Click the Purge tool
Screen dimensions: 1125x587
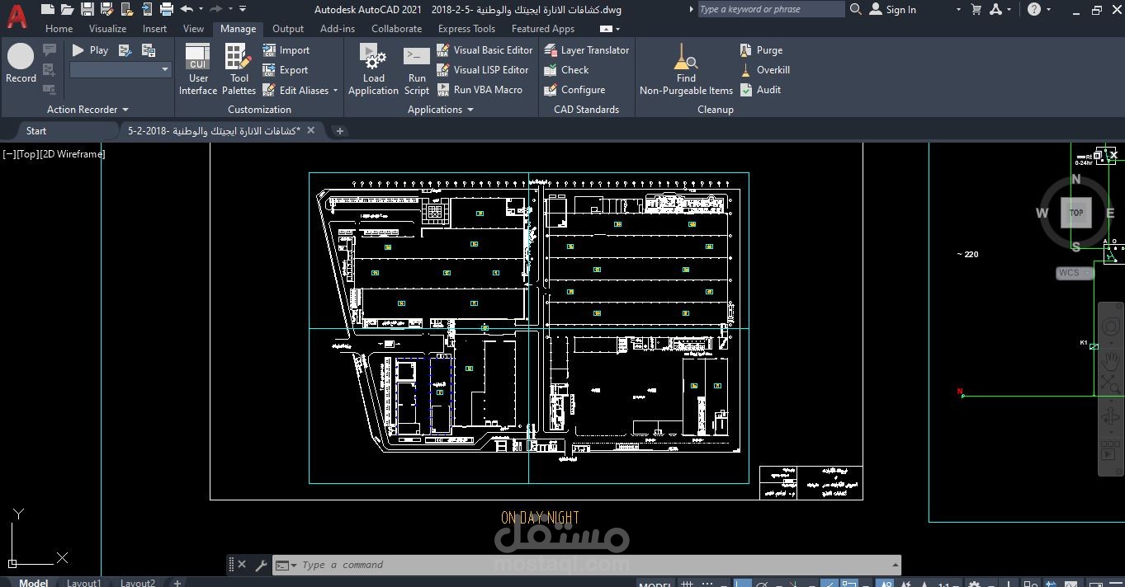click(x=761, y=50)
